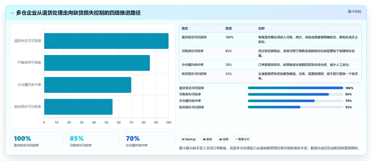
Task: Click the 可售库存可信率 label in the progress list
Action: click(x=190, y=94)
